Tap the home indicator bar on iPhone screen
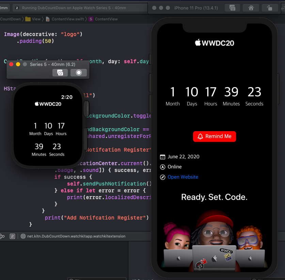This screenshot has height=280, width=285. pos(215,269)
